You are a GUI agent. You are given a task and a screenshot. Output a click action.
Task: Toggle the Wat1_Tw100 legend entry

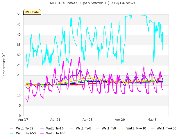(x=53, y=133)
